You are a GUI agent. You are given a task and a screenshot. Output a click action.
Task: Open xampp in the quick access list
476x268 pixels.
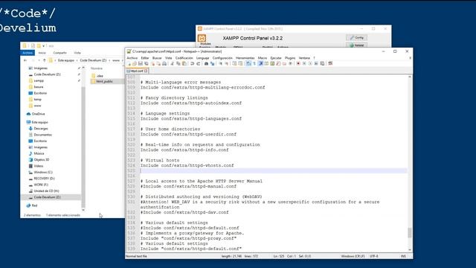[x=39, y=81]
